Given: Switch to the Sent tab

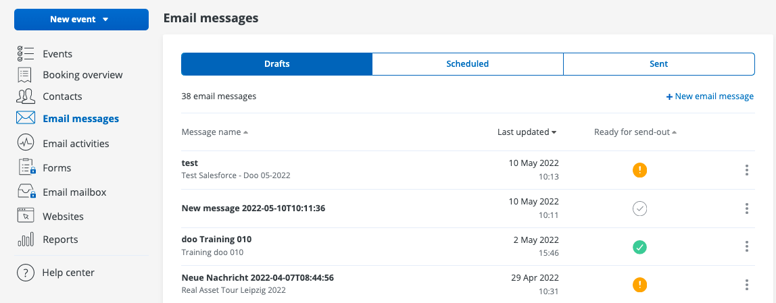Looking at the screenshot, I should [x=658, y=64].
